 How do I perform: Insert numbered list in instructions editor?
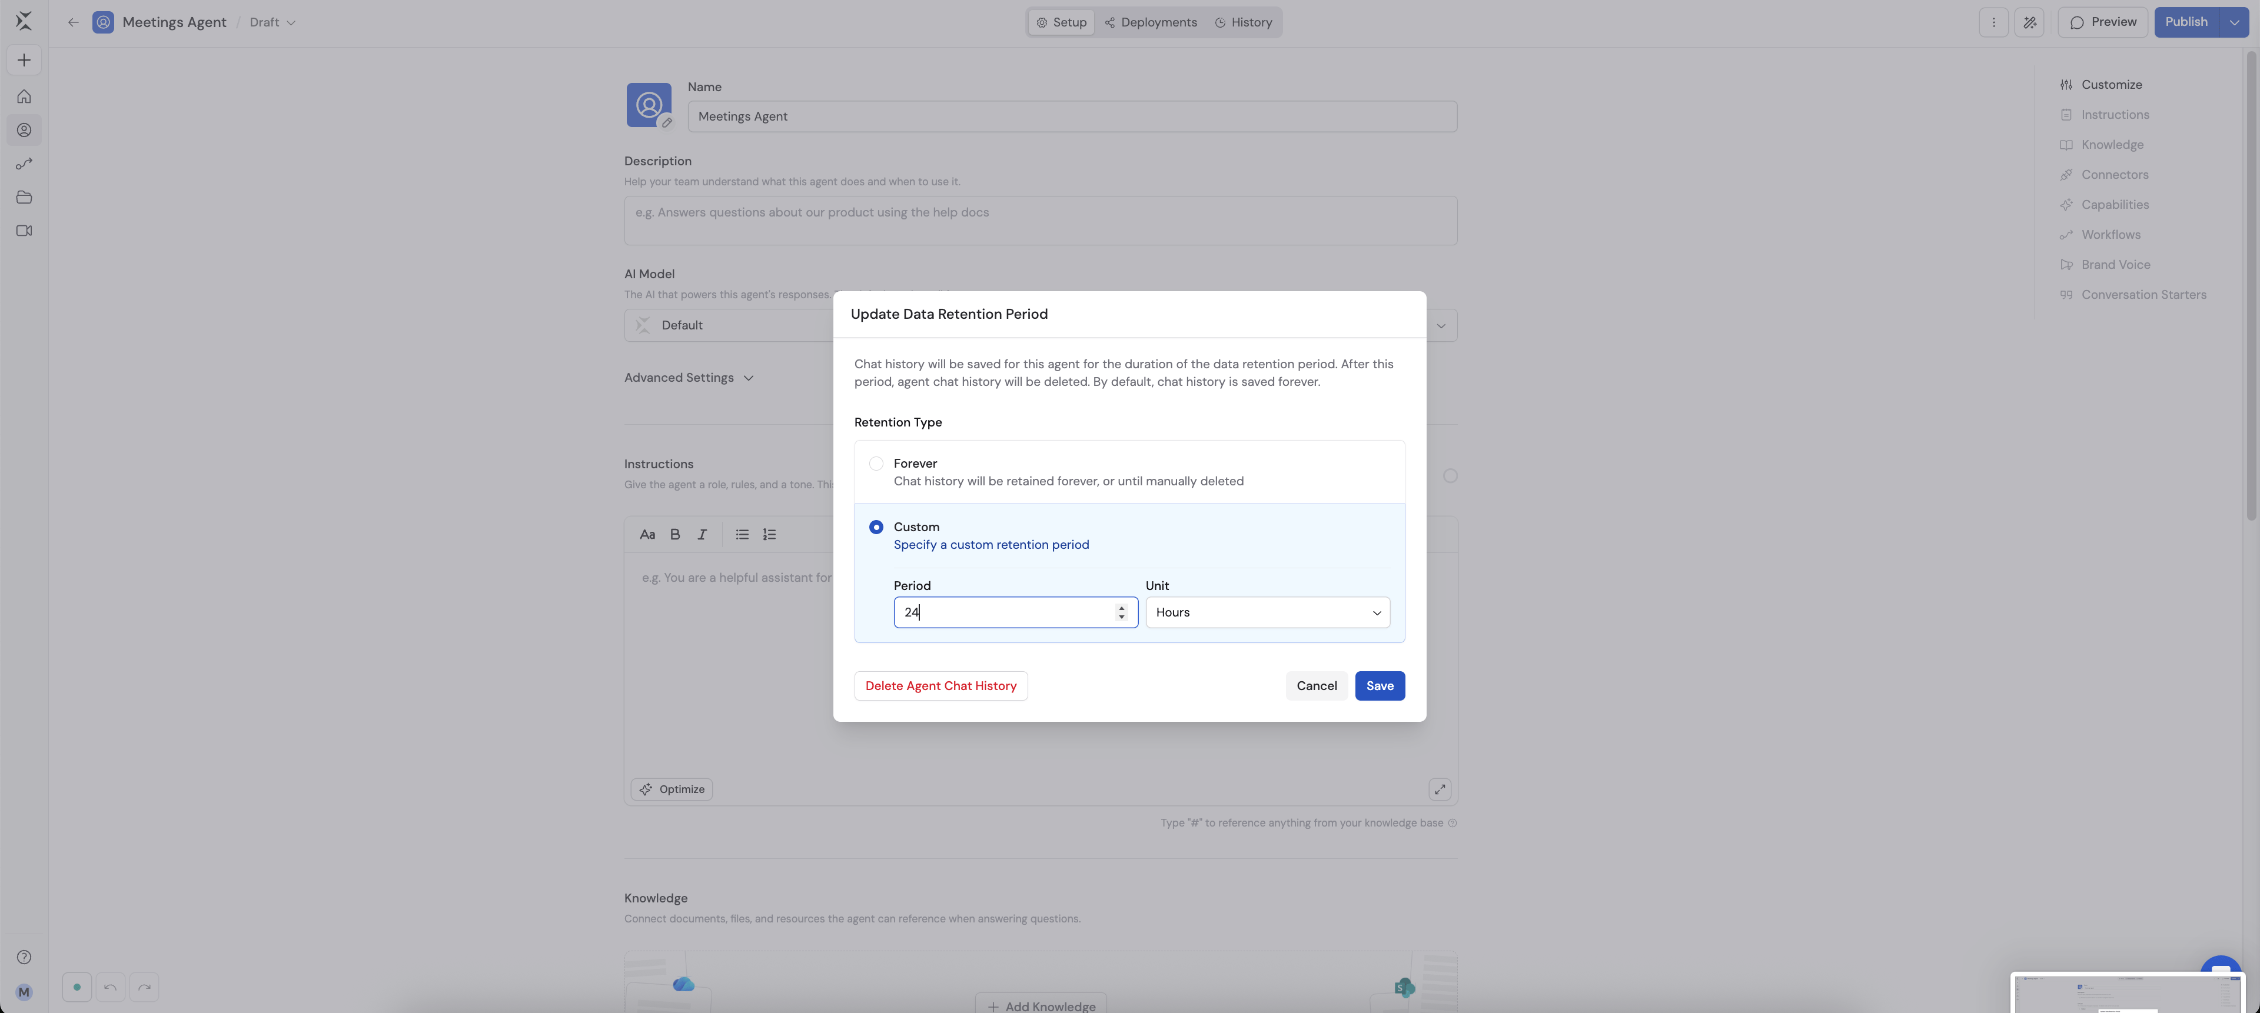pos(769,534)
